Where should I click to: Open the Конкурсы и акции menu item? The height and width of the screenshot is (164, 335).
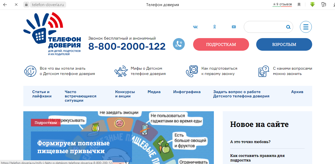click(125, 94)
